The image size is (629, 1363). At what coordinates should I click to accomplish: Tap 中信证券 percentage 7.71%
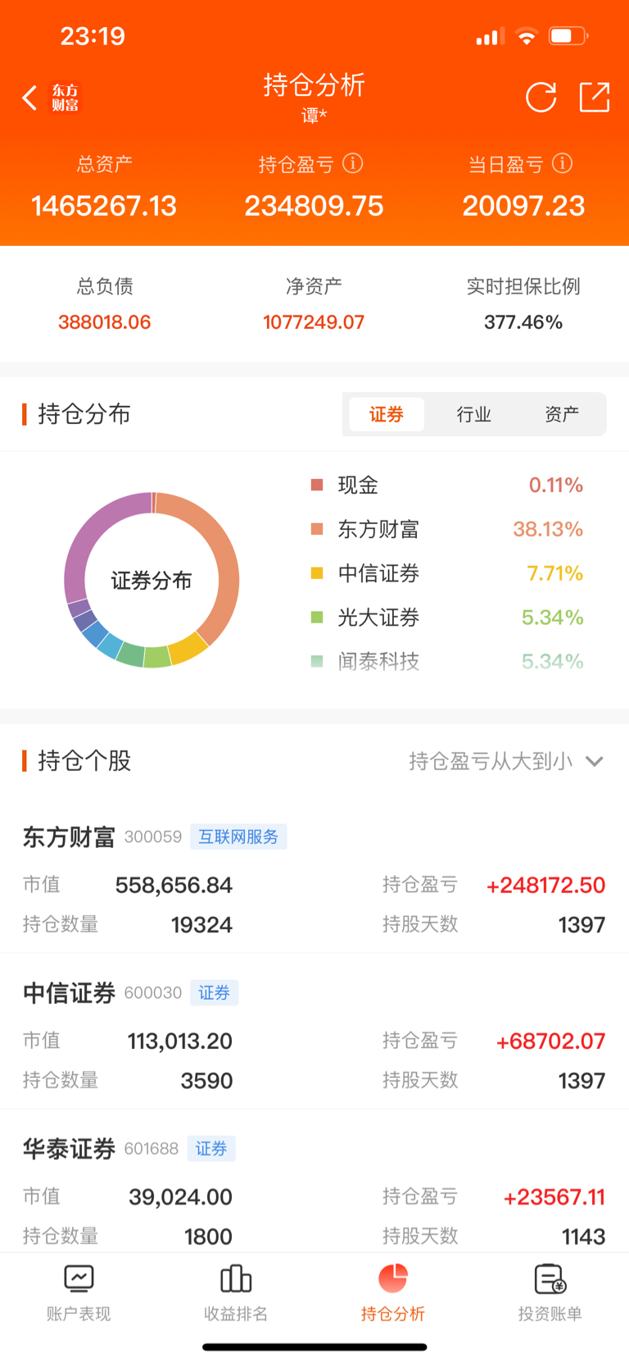554,573
